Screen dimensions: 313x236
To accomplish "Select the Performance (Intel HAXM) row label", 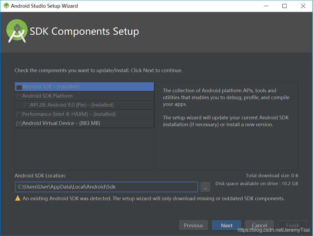I will tap(69, 114).
